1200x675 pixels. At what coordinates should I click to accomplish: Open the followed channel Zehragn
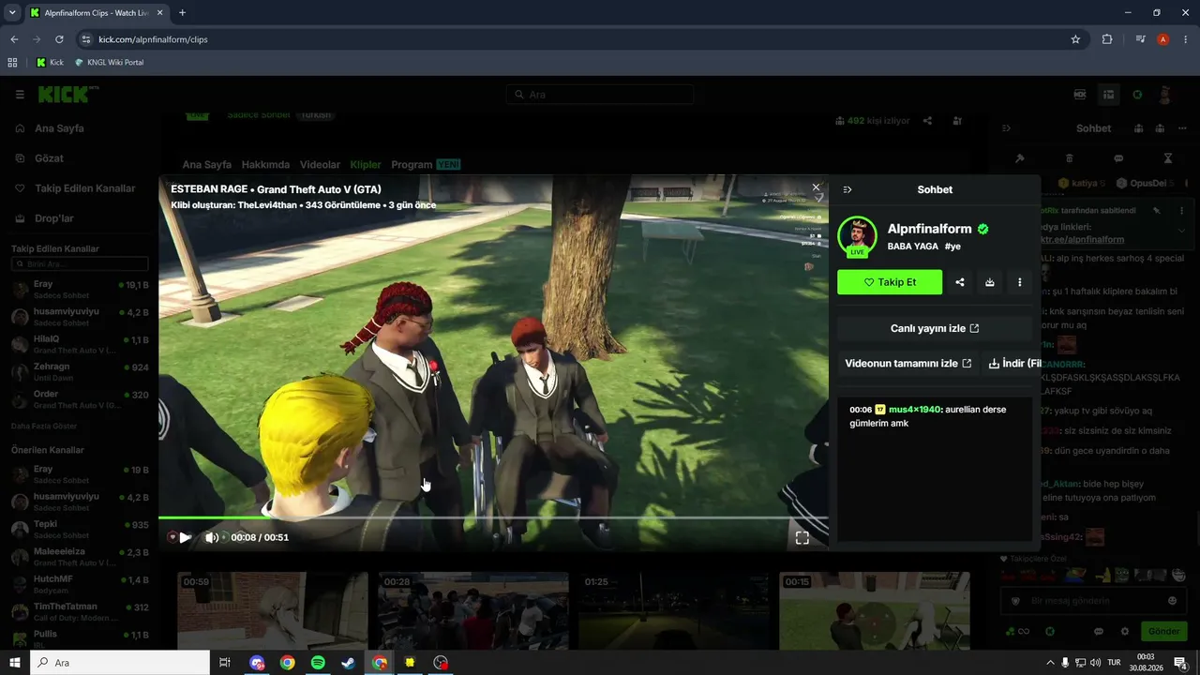80,372
